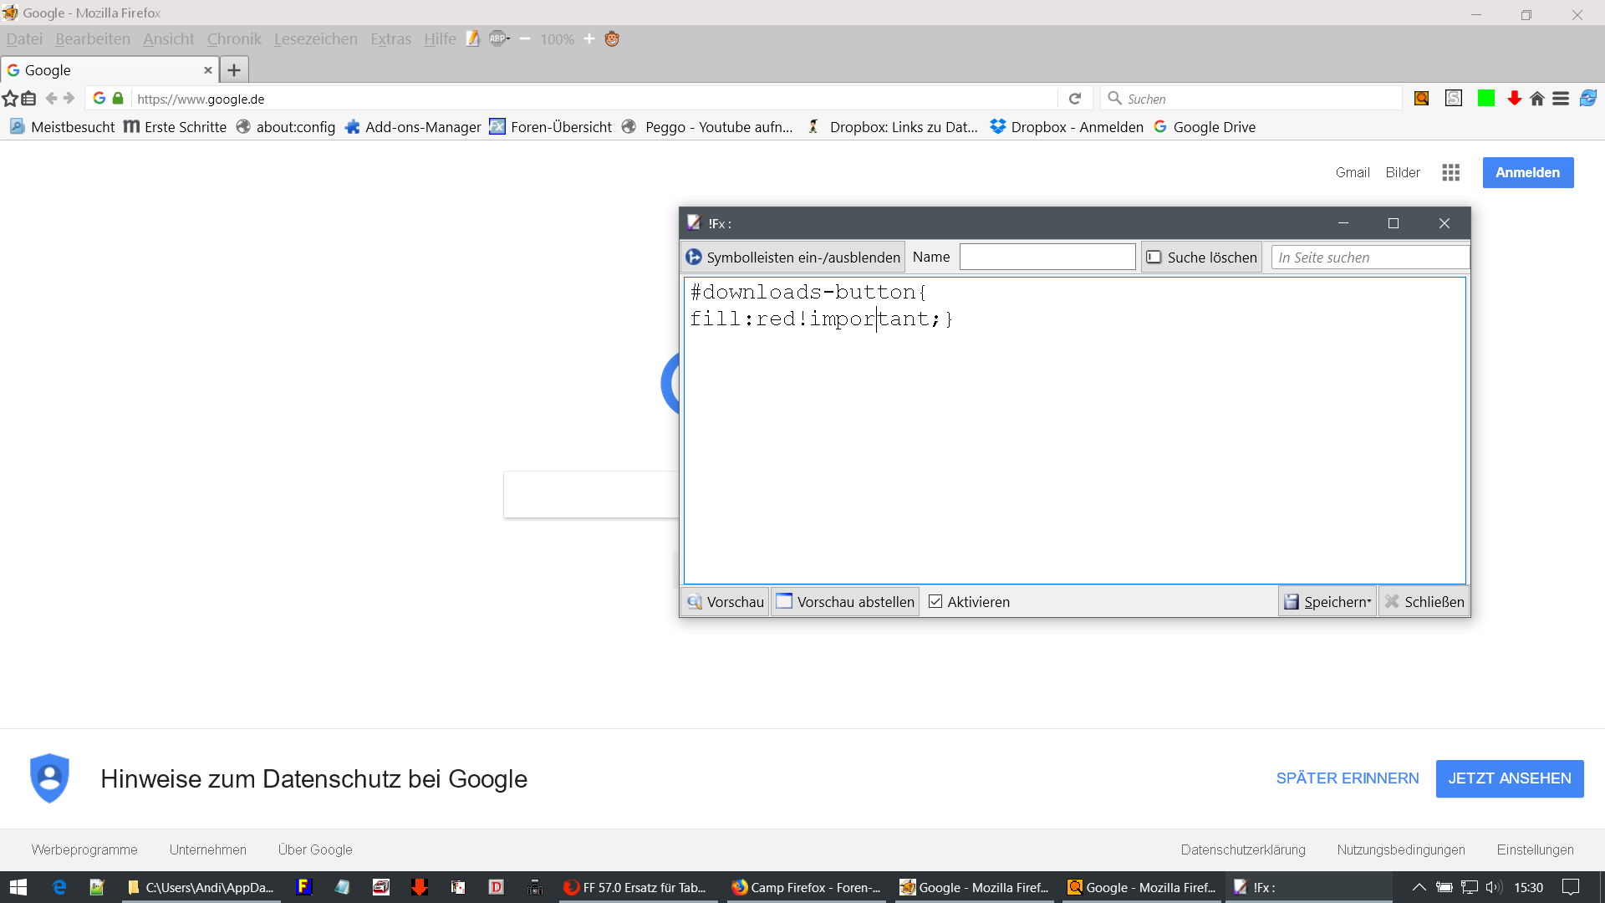Viewport: 1605px width, 903px height.
Task: Click the SPÄTER ERINNERN link
Action: point(1347,778)
